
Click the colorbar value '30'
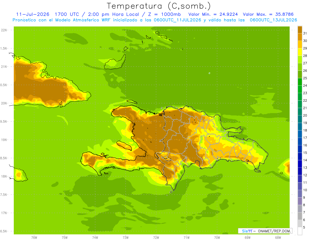tap(305, 41)
